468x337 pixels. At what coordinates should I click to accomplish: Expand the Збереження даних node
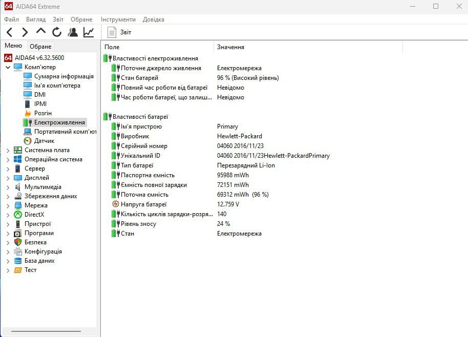pyautogui.click(x=8, y=197)
